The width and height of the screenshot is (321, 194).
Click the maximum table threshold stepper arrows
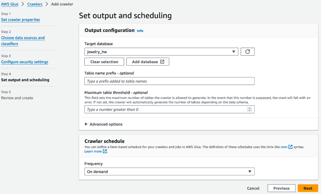249,109
